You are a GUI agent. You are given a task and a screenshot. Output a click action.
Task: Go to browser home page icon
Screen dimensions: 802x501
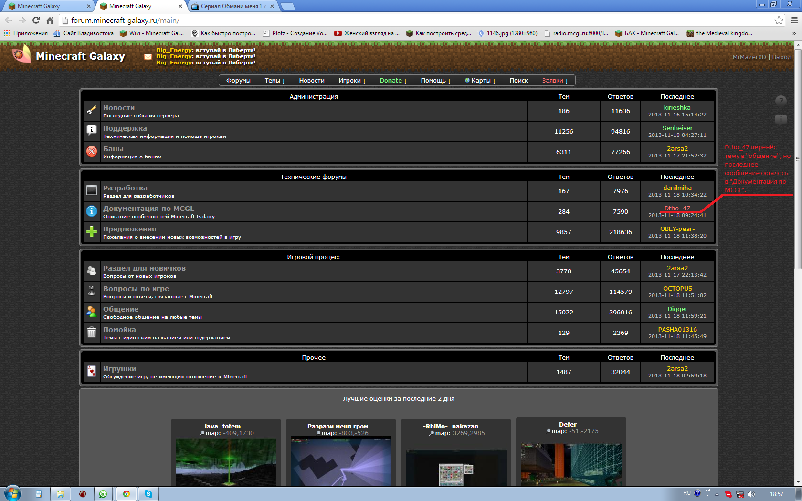click(50, 20)
